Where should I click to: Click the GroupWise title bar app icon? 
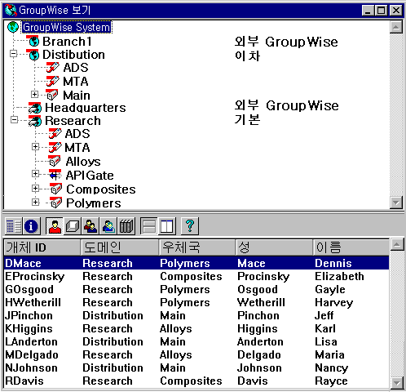coord(11,11)
